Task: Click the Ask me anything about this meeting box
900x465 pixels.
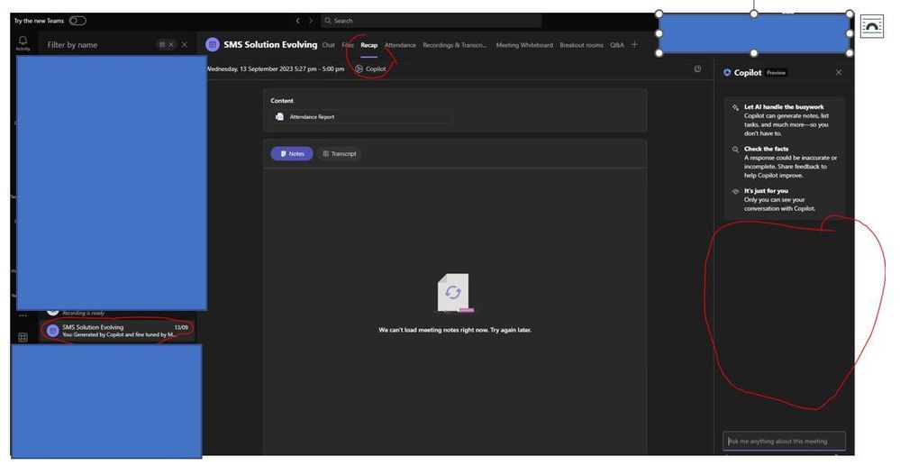Action: pos(784,441)
